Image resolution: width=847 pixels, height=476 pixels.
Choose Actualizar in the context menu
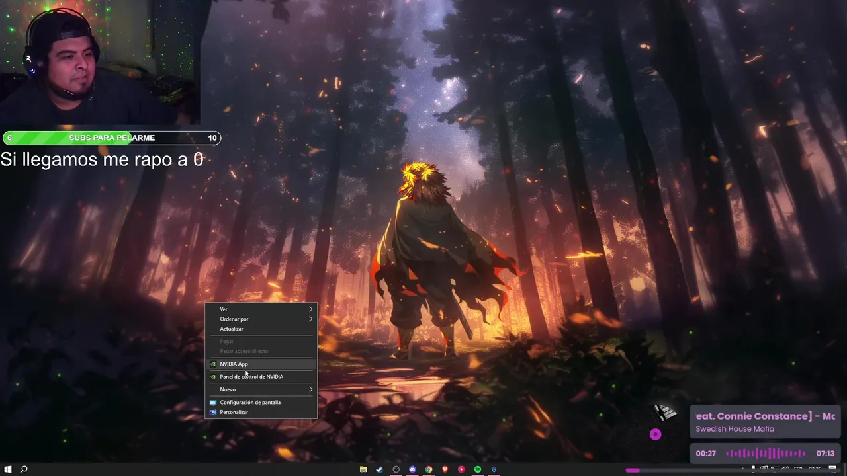tap(261, 329)
